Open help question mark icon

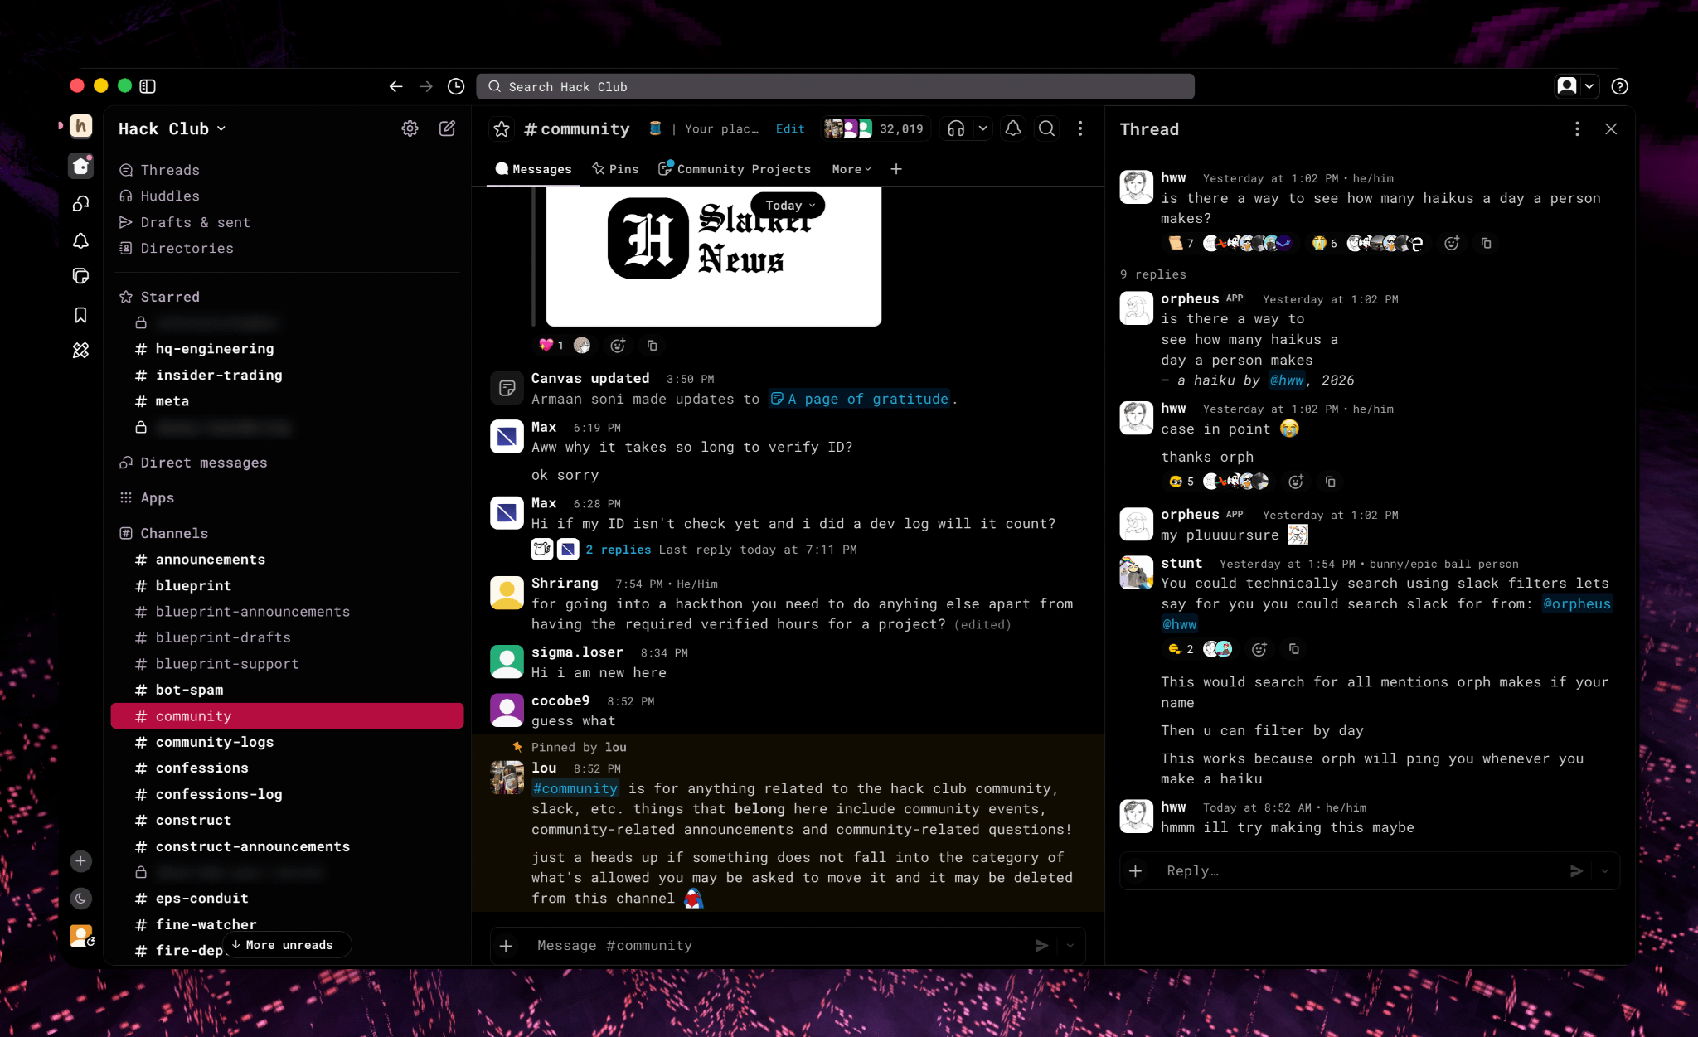[1619, 86]
